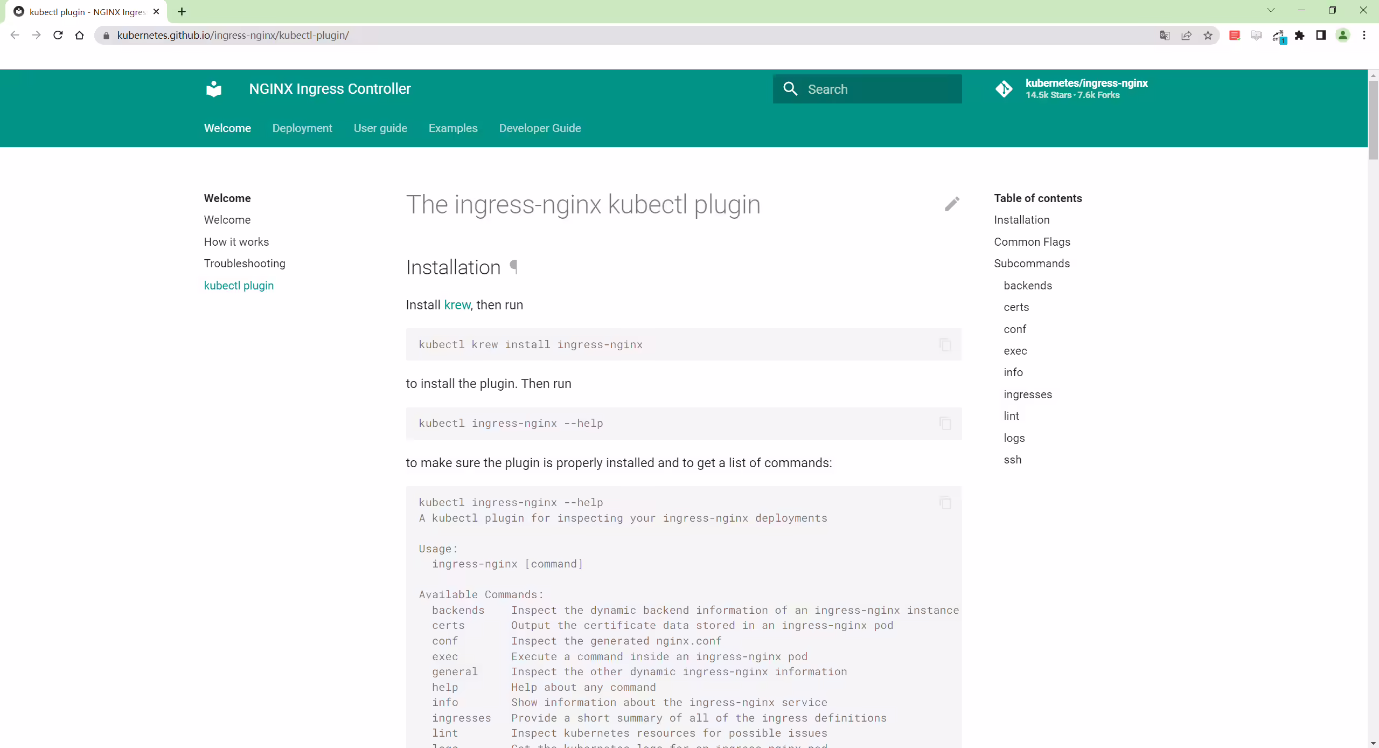Open a new browser tab
The width and height of the screenshot is (1379, 748).
[x=182, y=11]
